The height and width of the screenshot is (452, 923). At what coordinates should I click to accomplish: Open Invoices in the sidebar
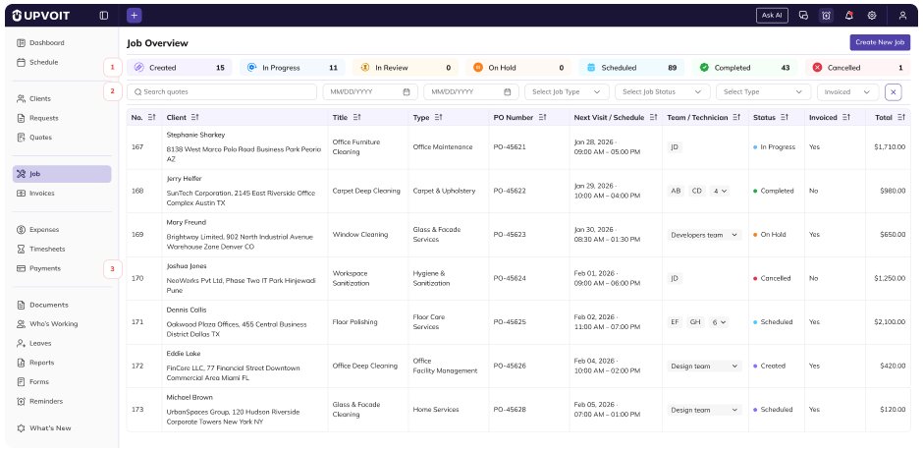[x=42, y=194]
